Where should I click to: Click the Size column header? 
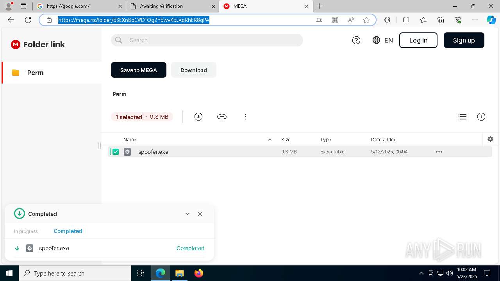click(286, 139)
